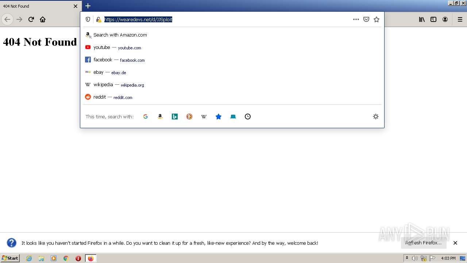This screenshot has height=263, width=467.
Task: Select the ebay.de suggestion
Action: point(232,72)
